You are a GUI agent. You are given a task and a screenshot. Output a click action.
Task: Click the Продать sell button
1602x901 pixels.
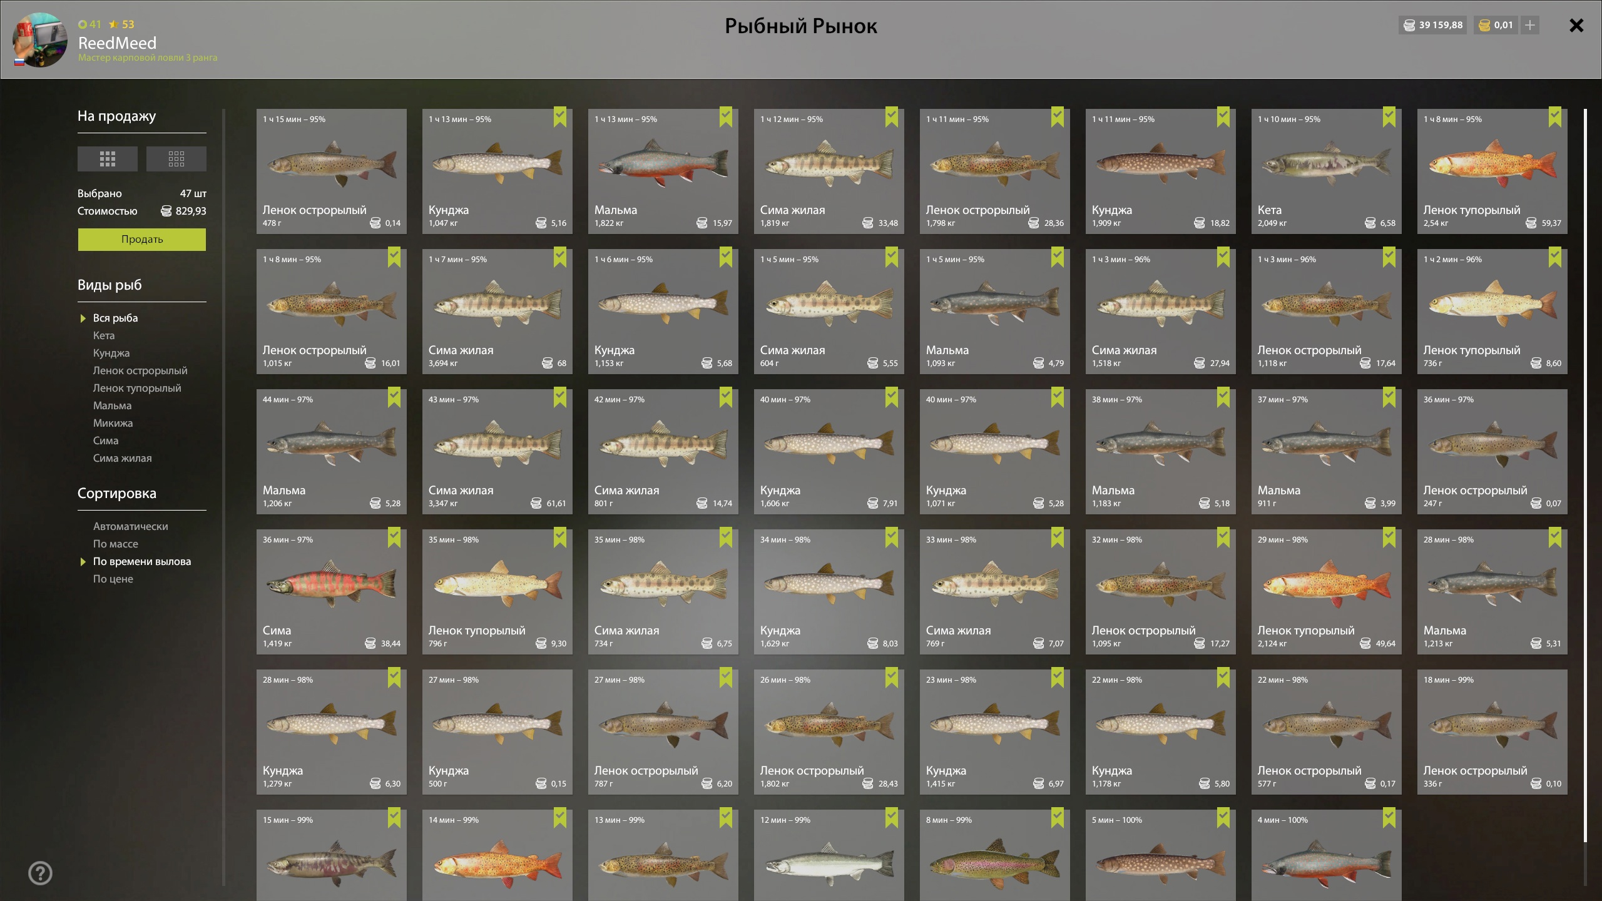[142, 240]
